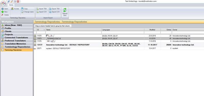Click the 26645 entries cell
The height and width of the screenshot is (96, 204).
point(166,45)
